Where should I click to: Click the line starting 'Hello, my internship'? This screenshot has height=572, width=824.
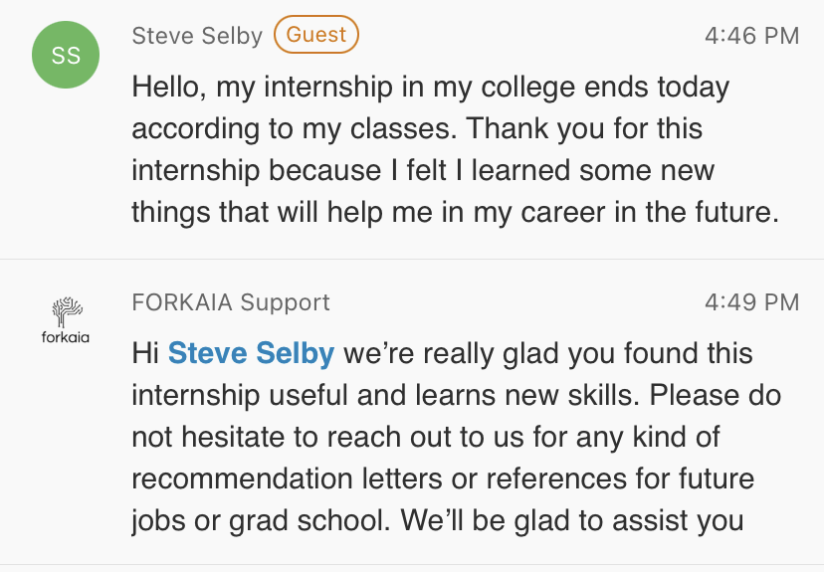coord(430,87)
